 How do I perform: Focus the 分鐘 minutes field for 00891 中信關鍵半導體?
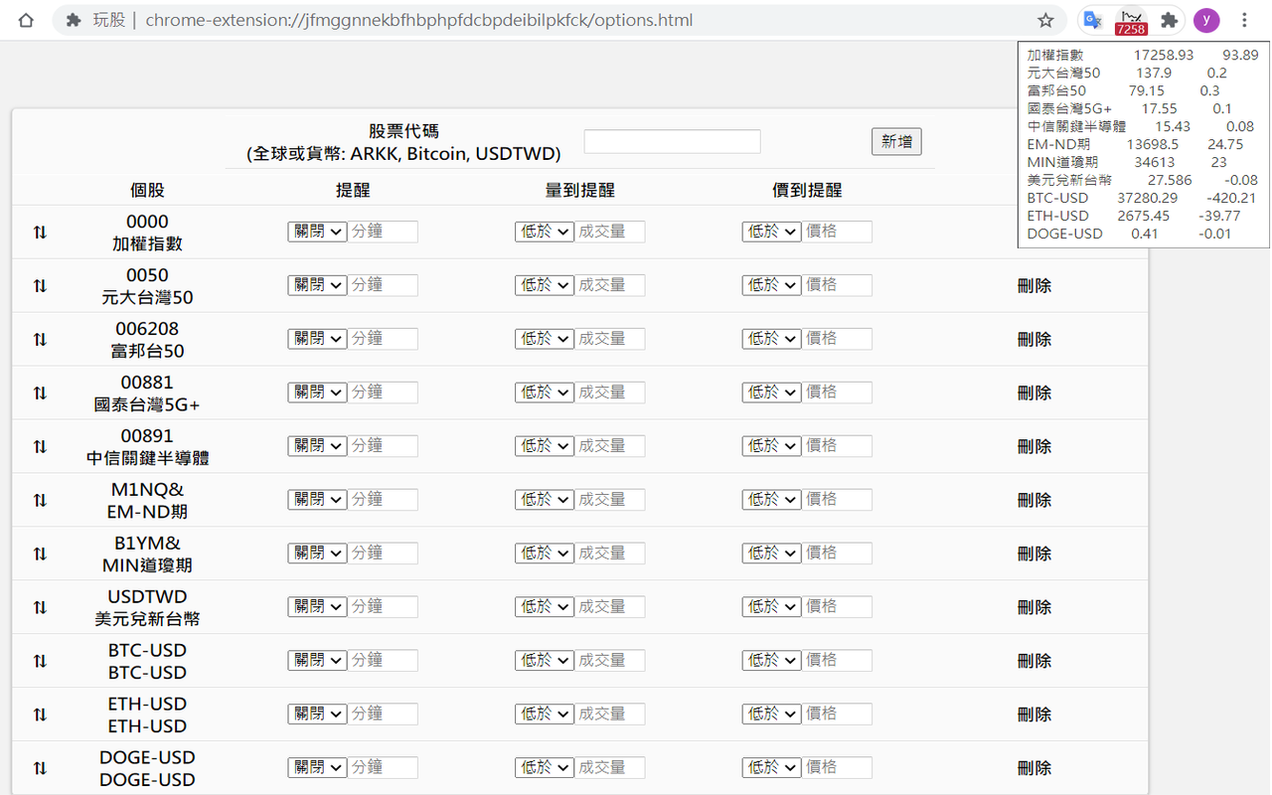point(383,446)
